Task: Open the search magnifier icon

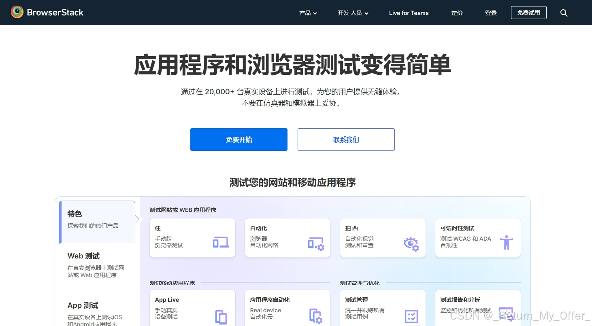Action: pos(564,13)
